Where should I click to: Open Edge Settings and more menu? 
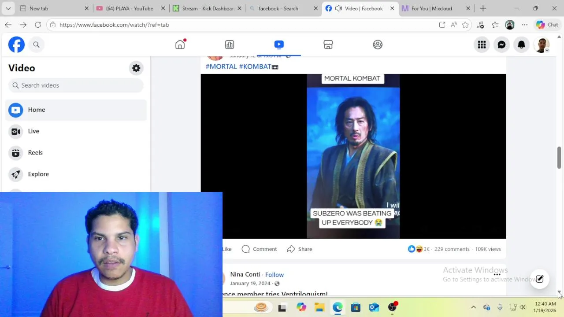524,25
